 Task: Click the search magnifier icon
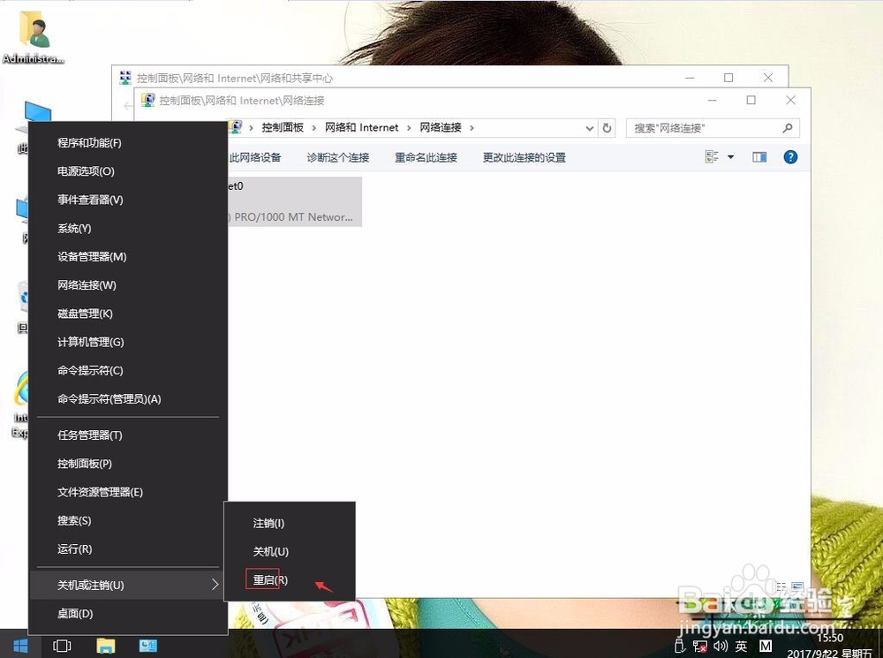click(788, 128)
